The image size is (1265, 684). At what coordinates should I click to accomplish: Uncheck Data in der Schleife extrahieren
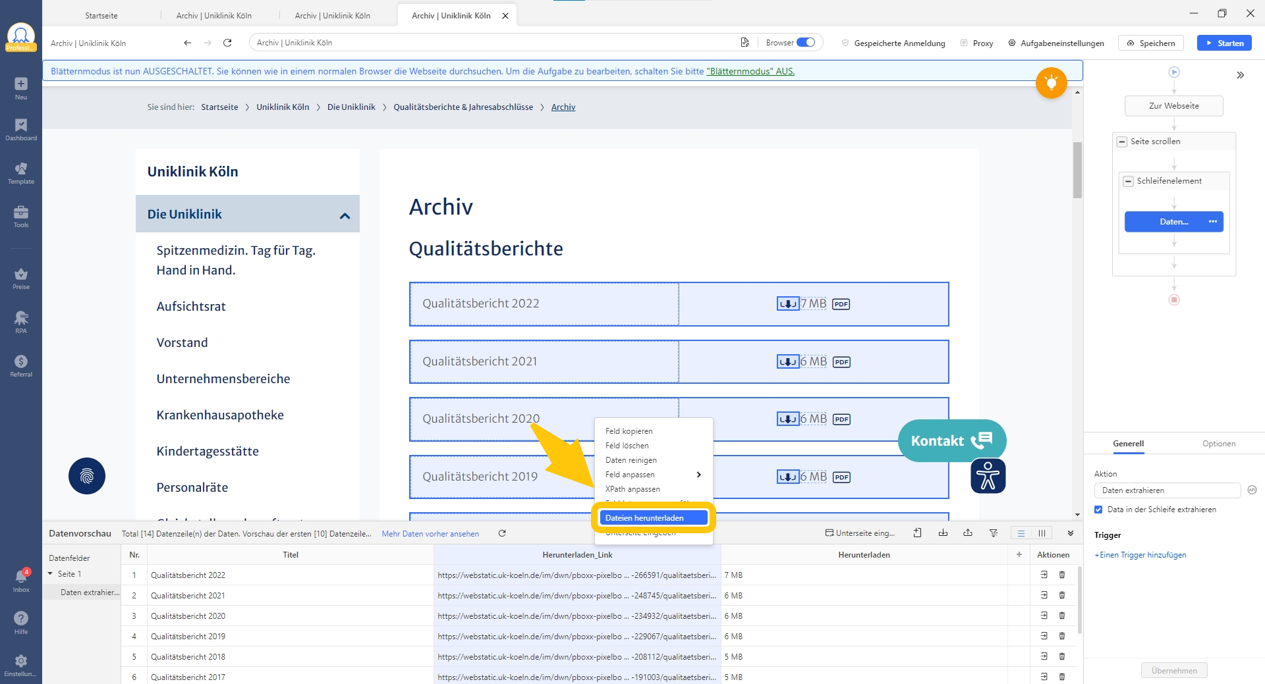1098,510
